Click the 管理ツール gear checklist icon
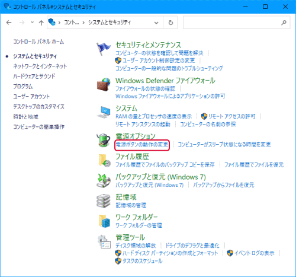This screenshot has width=296, height=277. pyautogui.click(x=104, y=241)
